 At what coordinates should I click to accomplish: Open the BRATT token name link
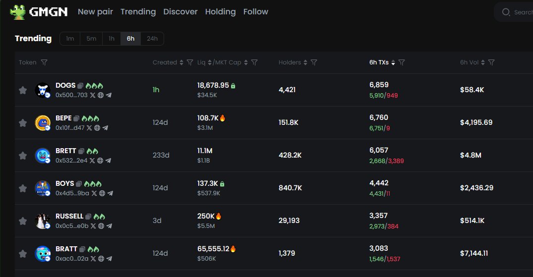point(66,249)
